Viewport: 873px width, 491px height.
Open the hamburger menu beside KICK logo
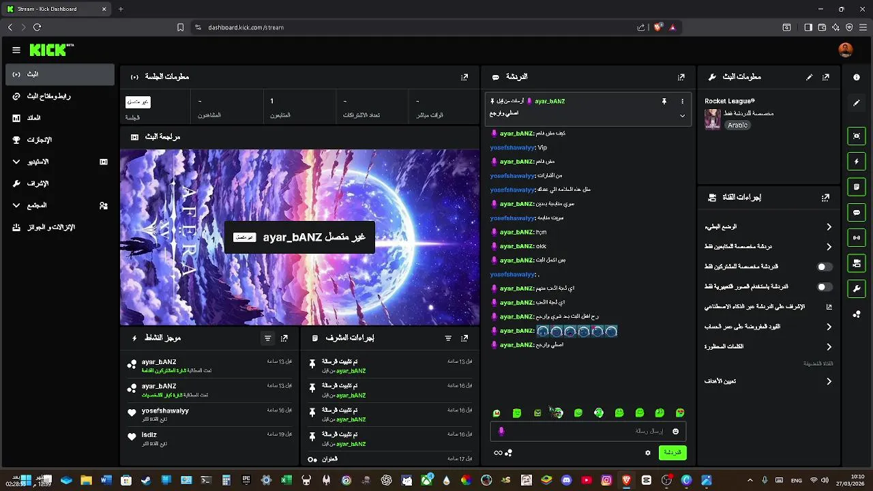(x=16, y=50)
